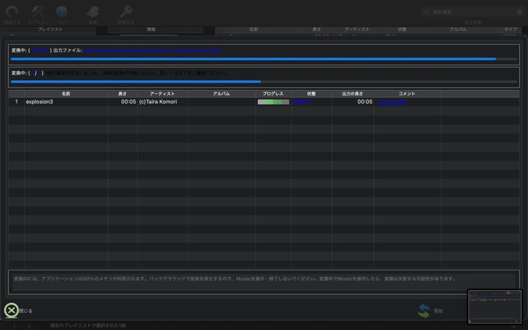The image size is (528, 330).
Task: Click the プレイリスト header in the main window
Action: point(50,29)
